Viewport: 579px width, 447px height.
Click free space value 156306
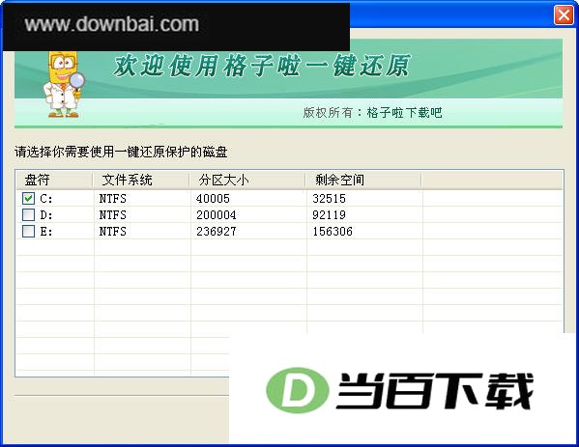tap(333, 232)
